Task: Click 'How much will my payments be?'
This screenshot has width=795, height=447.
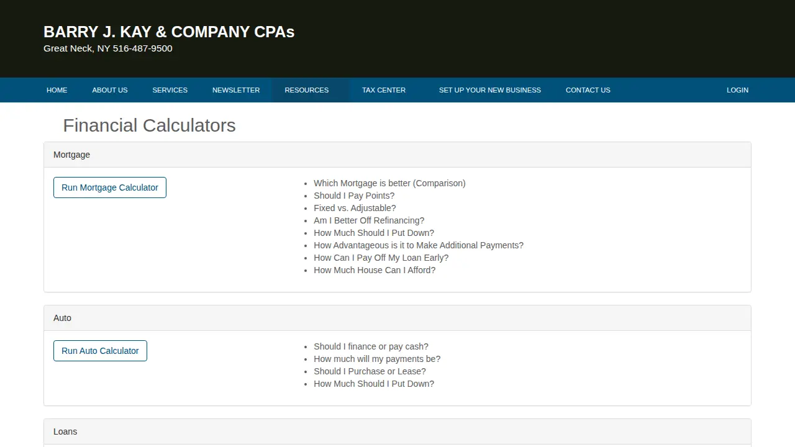Action: tap(377, 359)
